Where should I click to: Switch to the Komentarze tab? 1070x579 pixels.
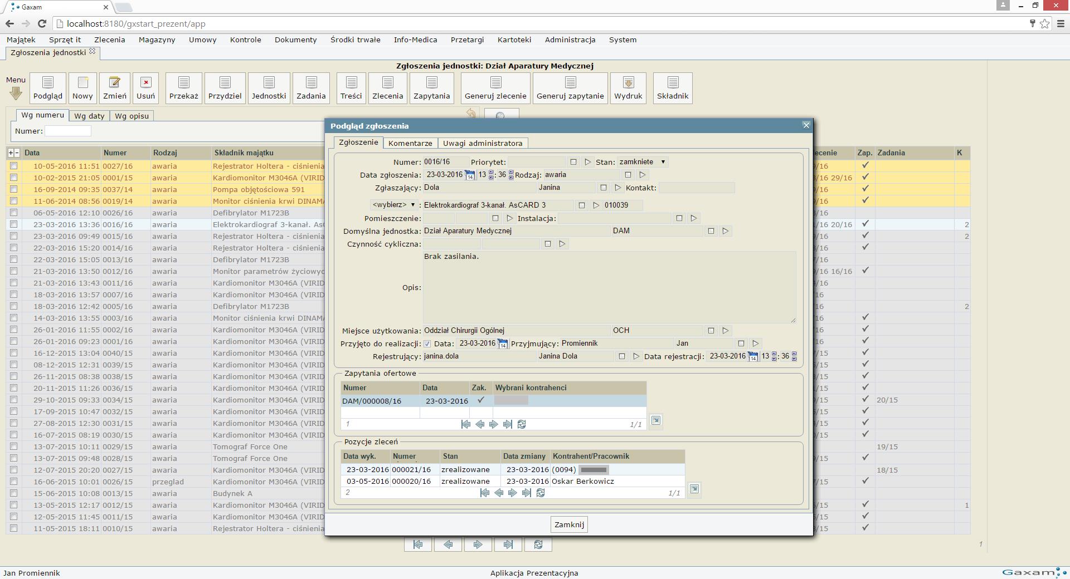point(410,143)
